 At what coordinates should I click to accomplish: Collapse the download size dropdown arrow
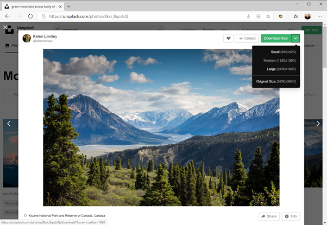(x=295, y=38)
